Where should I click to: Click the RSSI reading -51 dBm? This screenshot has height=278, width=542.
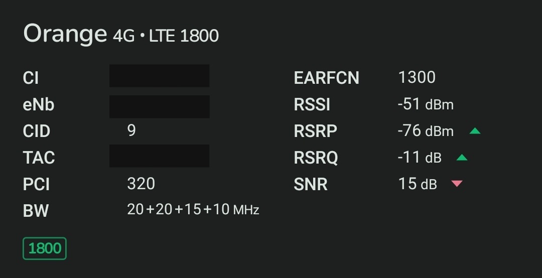[x=425, y=104]
